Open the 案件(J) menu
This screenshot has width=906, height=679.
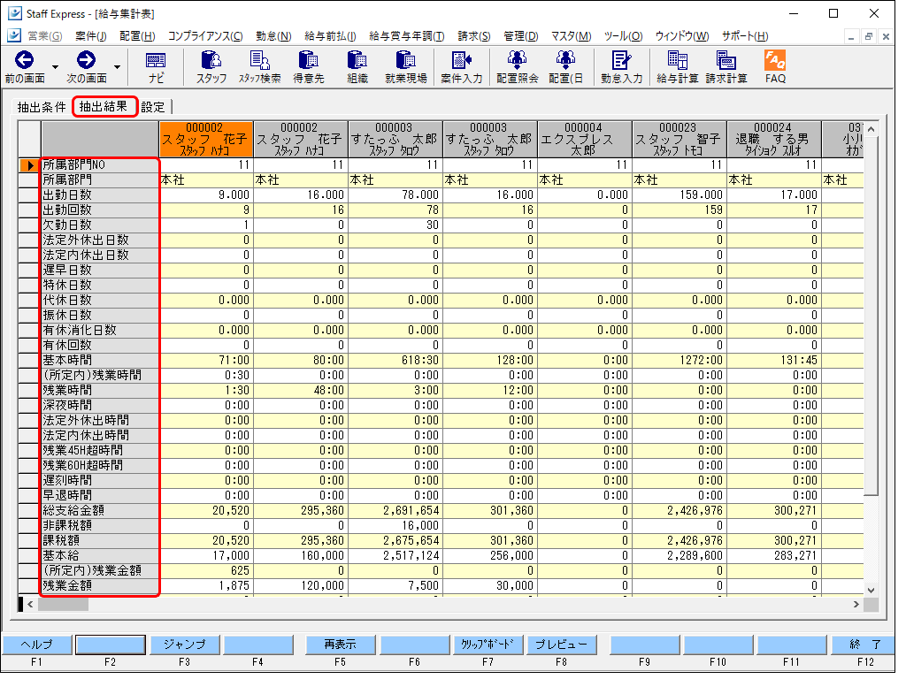click(x=91, y=35)
